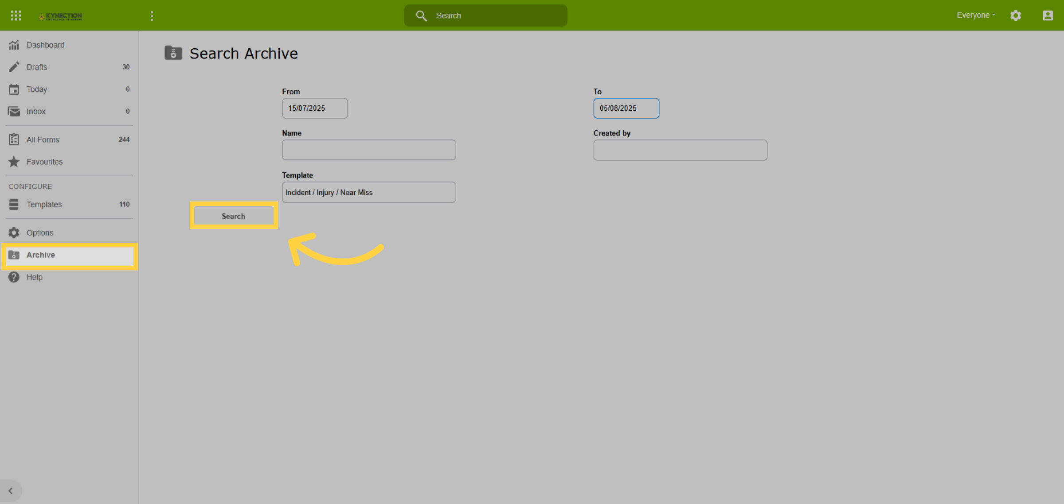Click the Templates count 110
1064x504 pixels.
[x=124, y=204]
